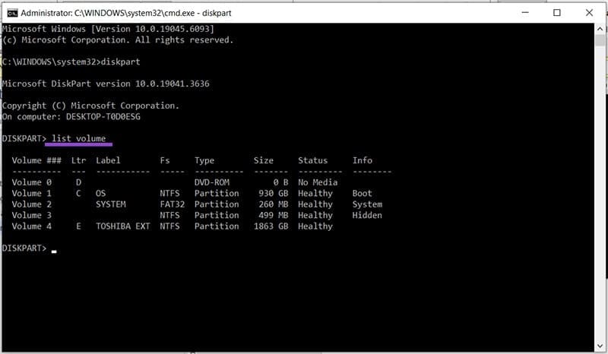Click the final 'DISKPART>' prompt with cursor

point(30,248)
